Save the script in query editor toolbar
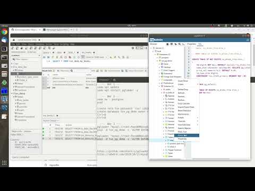The width and height of the screenshot is (255, 191). click(48, 57)
